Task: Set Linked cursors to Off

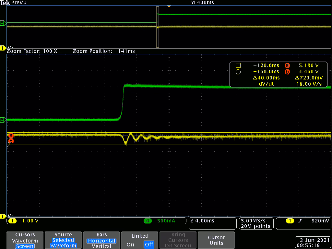Action: (149, 244)
